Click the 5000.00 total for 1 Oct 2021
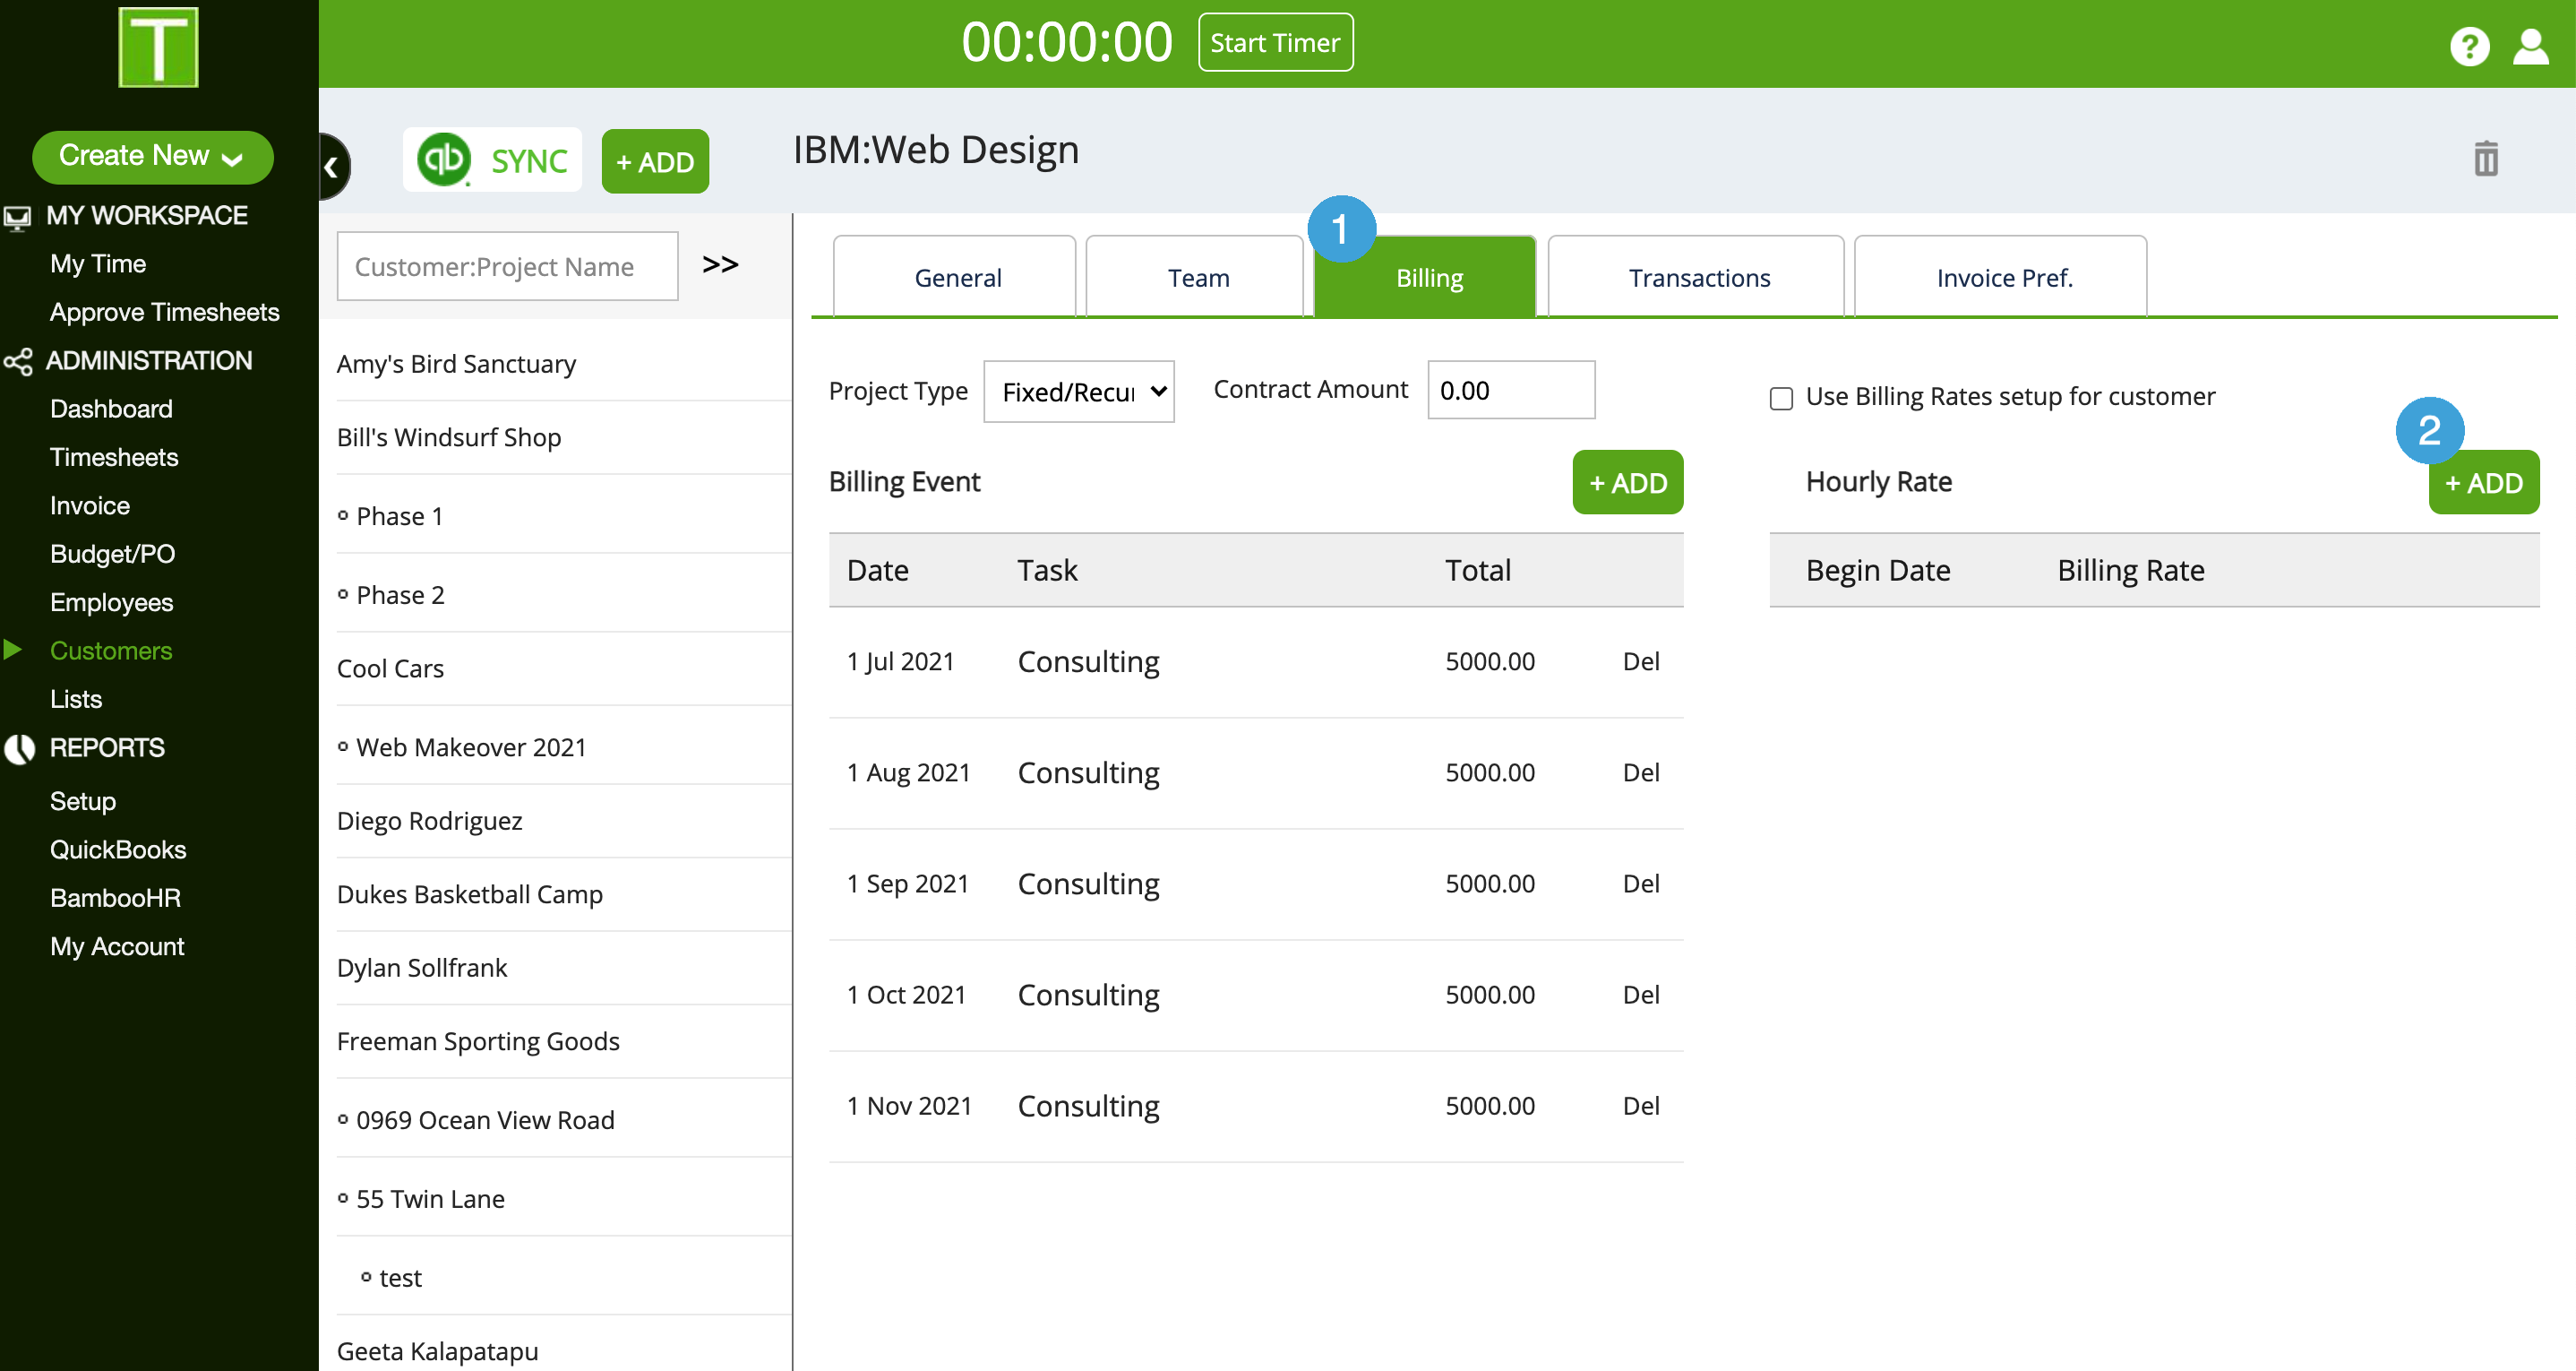Image resolution: width=2576 pixels, height=1371 pixels. coord(1489,995)
